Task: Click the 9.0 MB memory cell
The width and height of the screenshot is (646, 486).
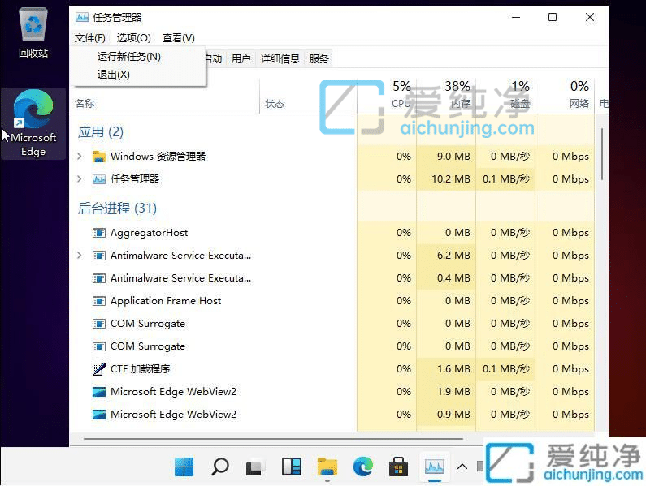Action: pyautogui.click(x=446, y=157)
